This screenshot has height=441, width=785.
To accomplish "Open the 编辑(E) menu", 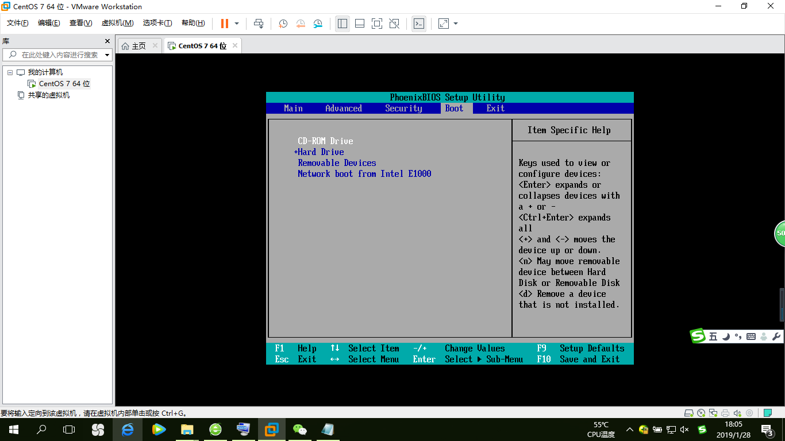I will tap(49, 23).
